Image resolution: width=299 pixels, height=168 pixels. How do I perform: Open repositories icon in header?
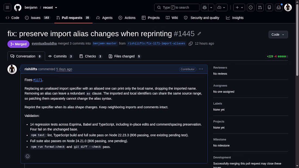[x=269, y=8]
